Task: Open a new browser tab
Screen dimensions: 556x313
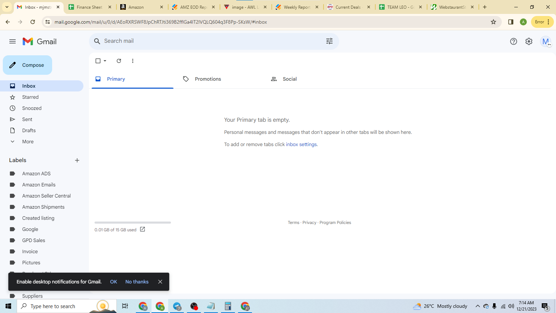Action: tap(485, 7)
